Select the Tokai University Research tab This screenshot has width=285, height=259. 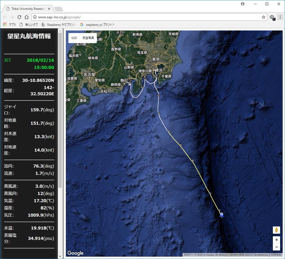point(28,9)
